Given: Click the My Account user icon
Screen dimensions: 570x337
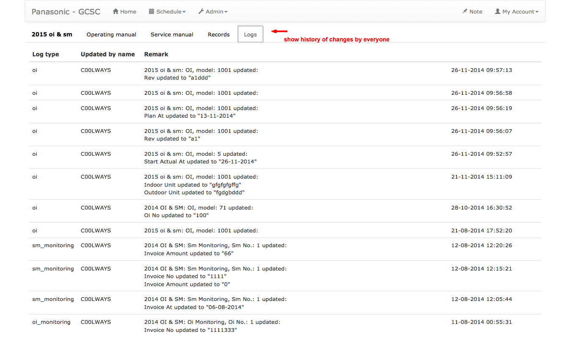Looking at the screenshot, I should point(498,12).
